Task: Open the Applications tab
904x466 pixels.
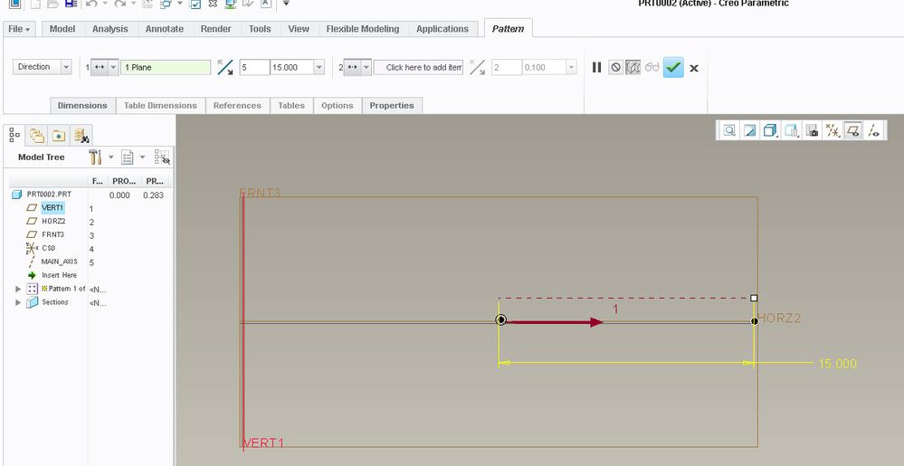Action: point(442,29)
